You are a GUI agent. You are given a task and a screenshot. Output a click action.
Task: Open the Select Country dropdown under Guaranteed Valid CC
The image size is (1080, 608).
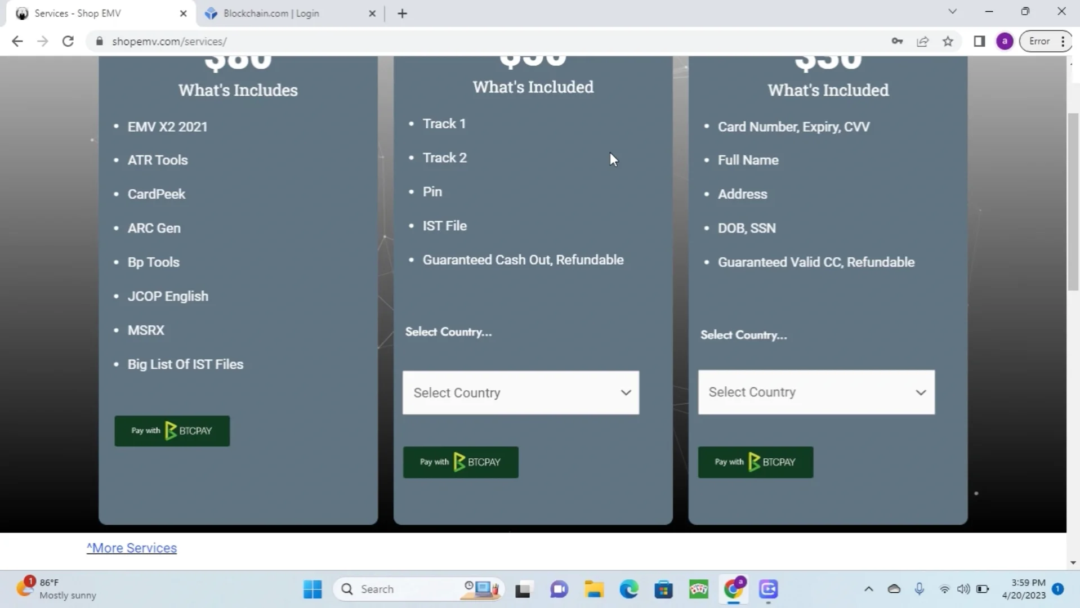pos(815,392)
